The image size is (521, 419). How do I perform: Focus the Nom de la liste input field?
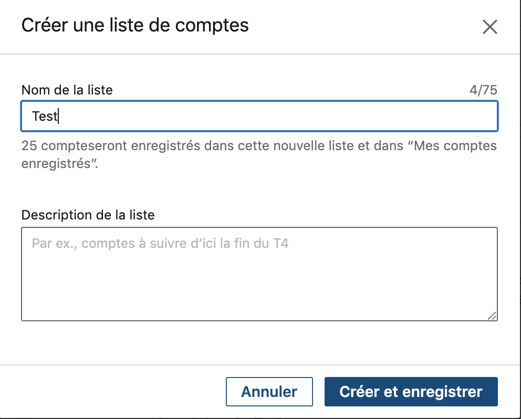pos(259,116)
